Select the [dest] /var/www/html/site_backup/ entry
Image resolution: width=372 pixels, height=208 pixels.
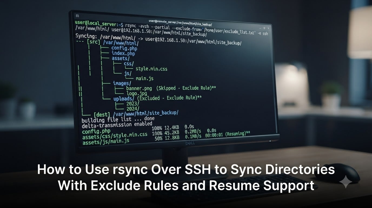(x=136, y=114)
